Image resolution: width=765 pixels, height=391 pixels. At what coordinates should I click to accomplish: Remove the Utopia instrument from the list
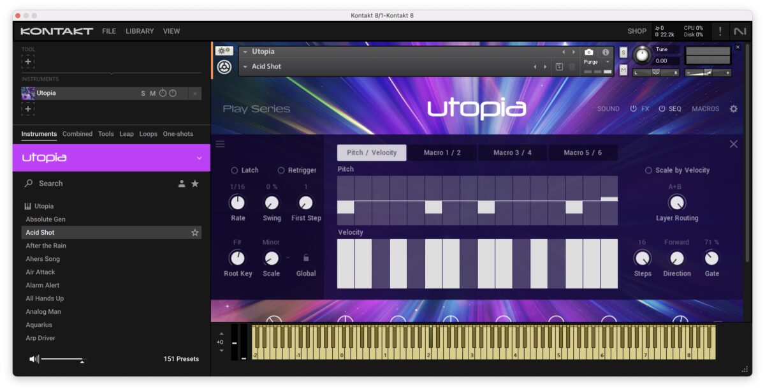pyautogui.click(x=195, y=93)
